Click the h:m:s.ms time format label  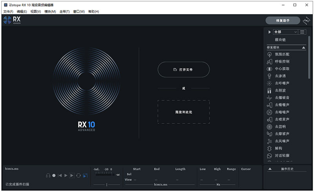click(12, 169)
